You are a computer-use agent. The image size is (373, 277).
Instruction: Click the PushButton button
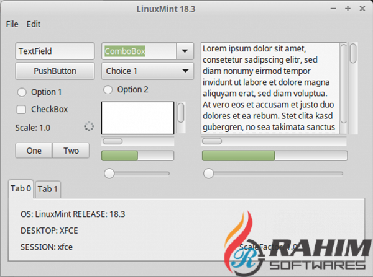coord(55,71)
